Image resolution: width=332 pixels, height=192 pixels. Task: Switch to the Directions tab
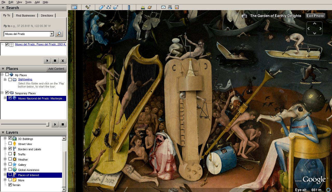click(47, 16)
